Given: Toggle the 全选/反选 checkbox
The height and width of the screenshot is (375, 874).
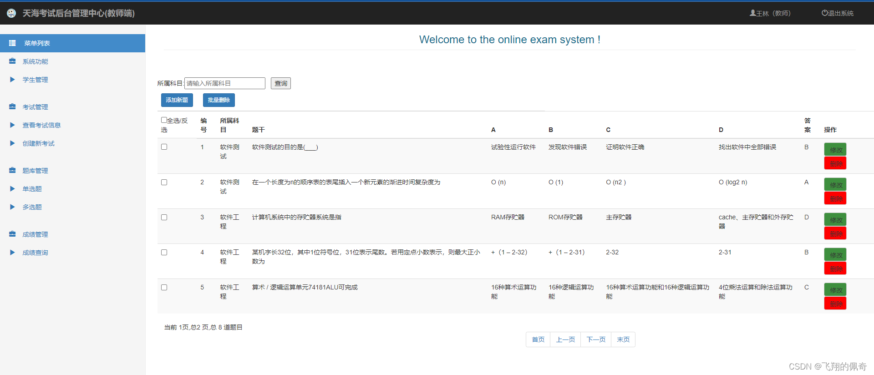Looking at the screenshot, I should click(164, 120).
